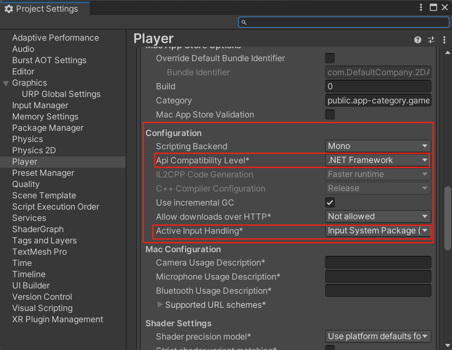Disable Use incremental GC
The image size is (452, 350).
330,202
